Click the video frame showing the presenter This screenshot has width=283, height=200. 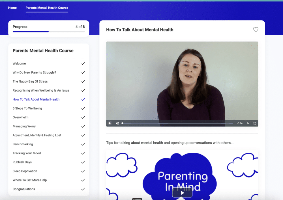point(182,81)
